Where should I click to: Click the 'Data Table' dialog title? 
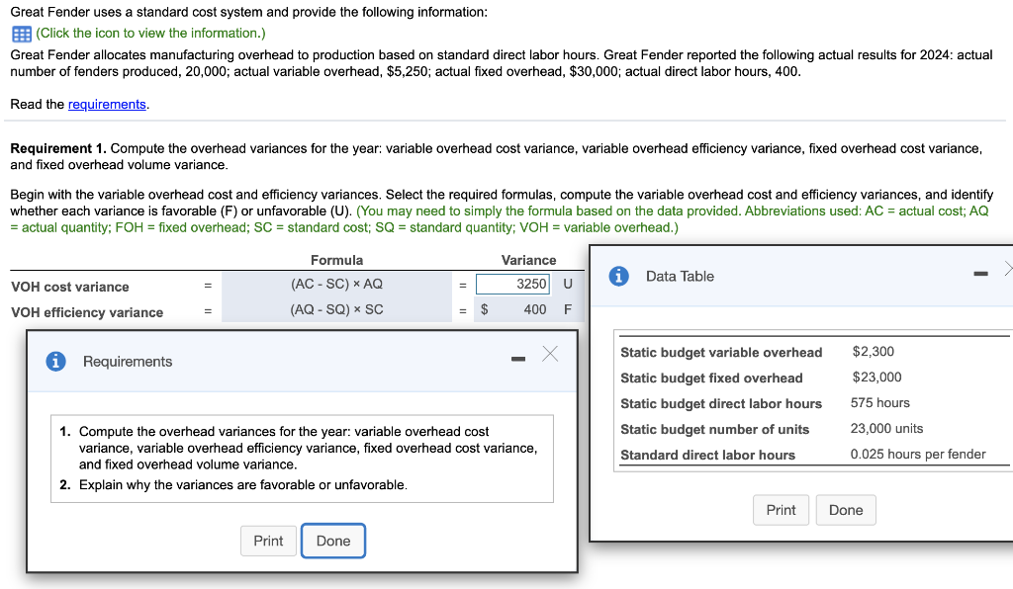tap(680, 276)
